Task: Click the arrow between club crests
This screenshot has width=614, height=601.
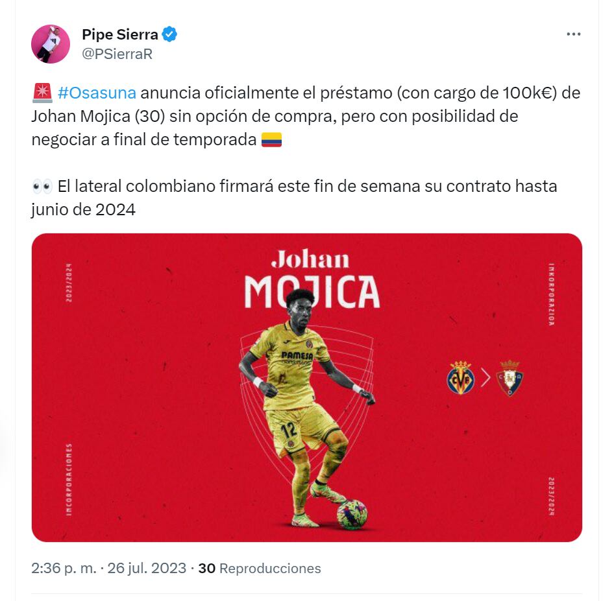Action: click(485, 378)
